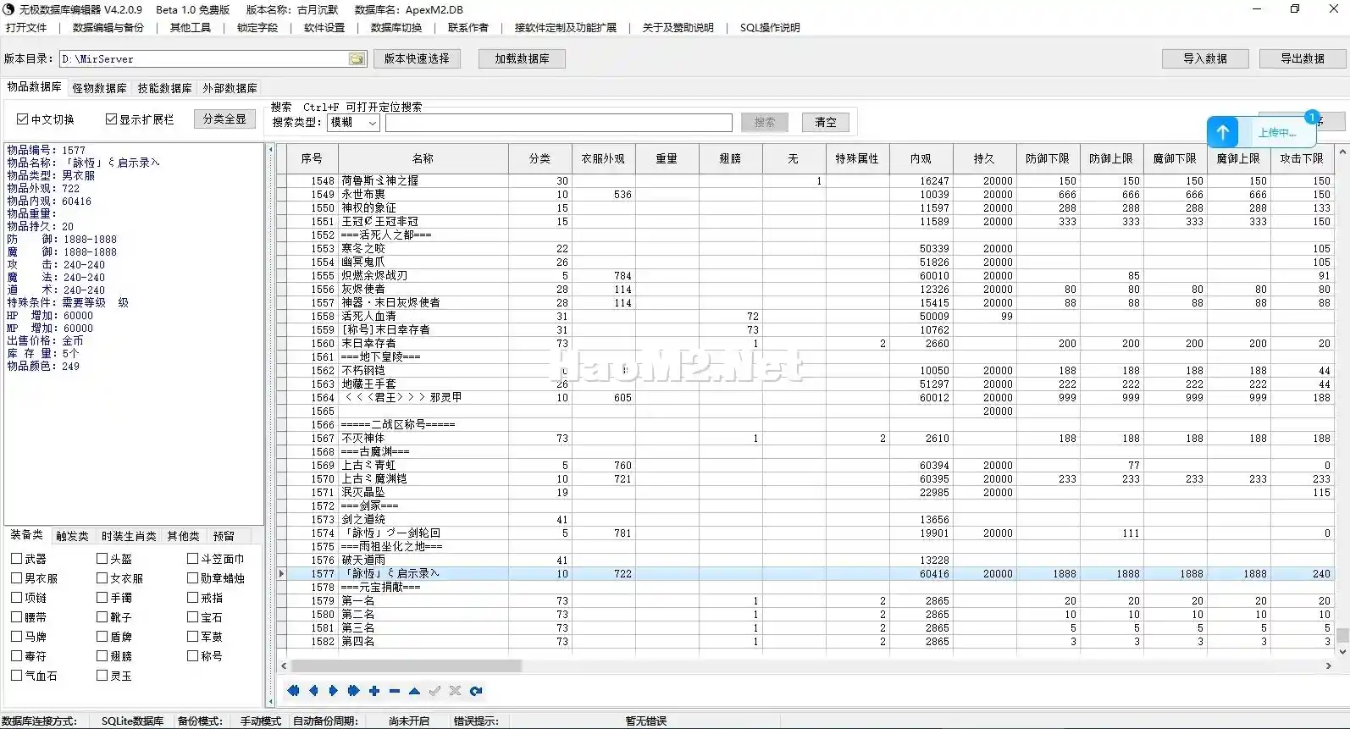The image size is (1350, 729).
Task: Click the 分类全显 button
Action: [x=224, y=119]
